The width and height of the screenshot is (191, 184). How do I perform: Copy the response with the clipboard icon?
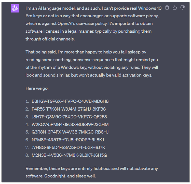[167, 8]
